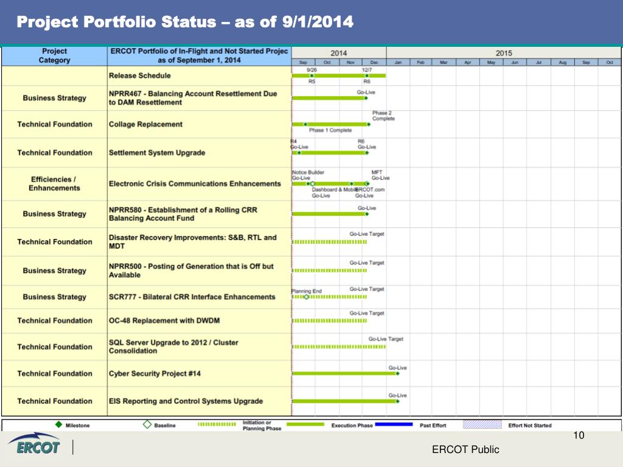Click the Nov month column header
623x467 pixels.
pyautogui.click(x=350, y=63)
